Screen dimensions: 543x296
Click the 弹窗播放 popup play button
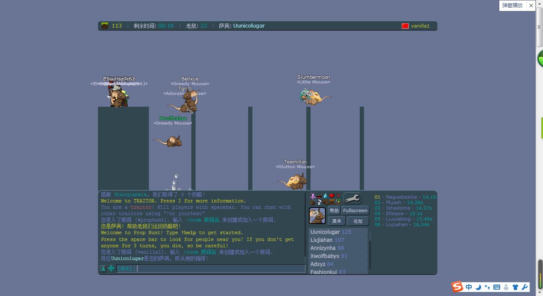(x=512, y=6)
